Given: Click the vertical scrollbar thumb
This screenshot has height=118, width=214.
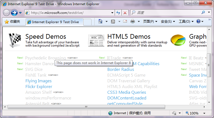Looking at the screenshot, I should 209,65.
